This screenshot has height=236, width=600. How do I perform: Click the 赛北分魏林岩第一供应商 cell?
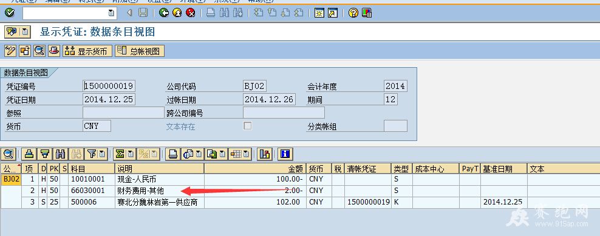[x=160, y=202]
